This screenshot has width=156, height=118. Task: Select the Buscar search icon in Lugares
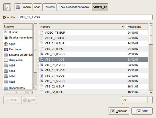point(6,32)
